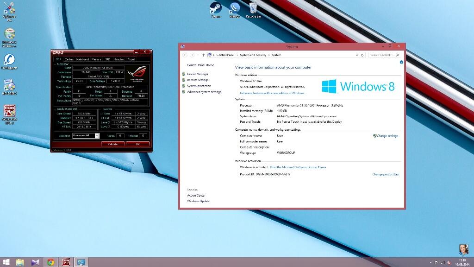Click the user avatar picture above the tray
This screenshot has height=267, width=474.
(464, 250)
